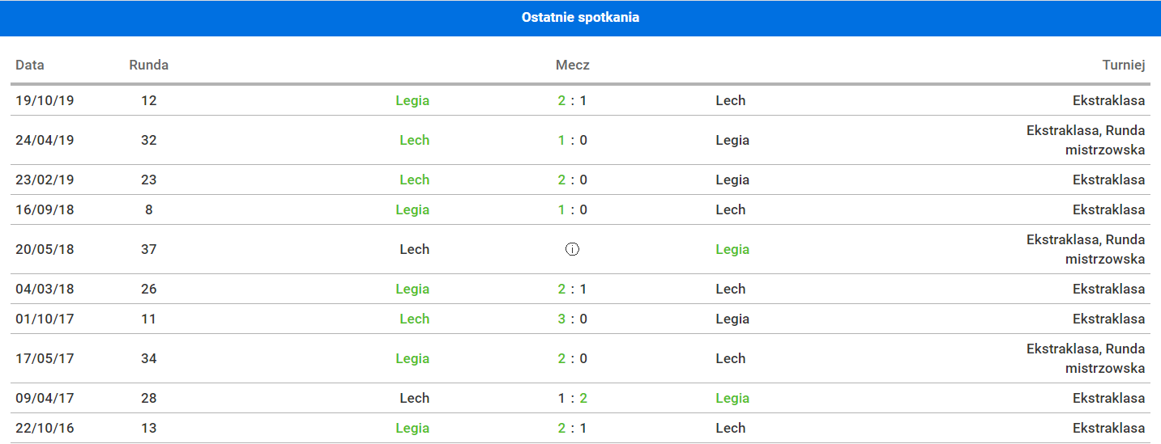Click home team Legia in the 19/10/19 row

[412, 100]
